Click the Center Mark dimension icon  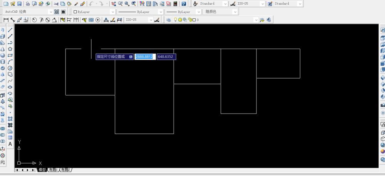click(98, 20)
